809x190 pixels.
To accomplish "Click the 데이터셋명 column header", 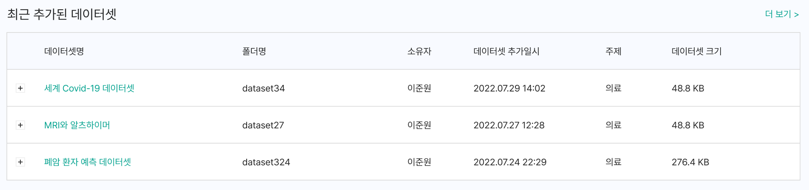I will (x=64, y=51).
